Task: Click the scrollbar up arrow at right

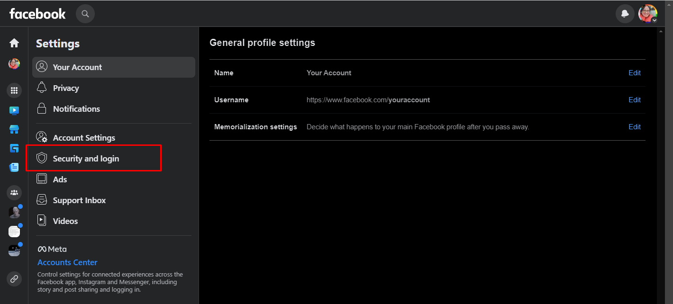Action: coord(661,31)
